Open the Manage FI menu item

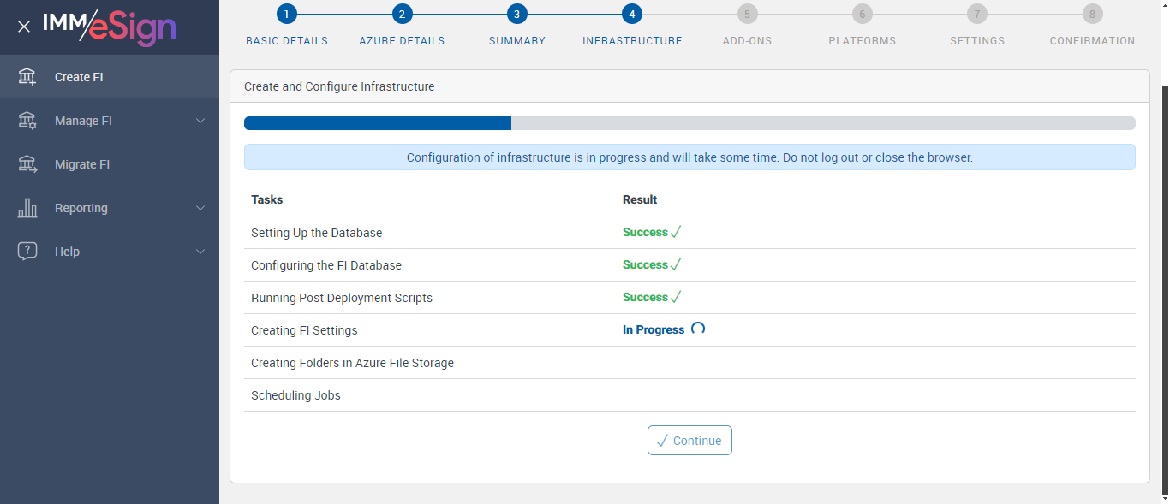point(110,121)
